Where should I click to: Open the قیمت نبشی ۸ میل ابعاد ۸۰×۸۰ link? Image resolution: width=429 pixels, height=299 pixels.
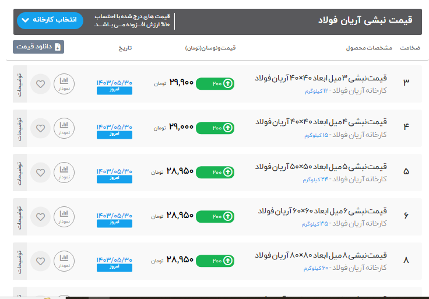coord(321,256)
